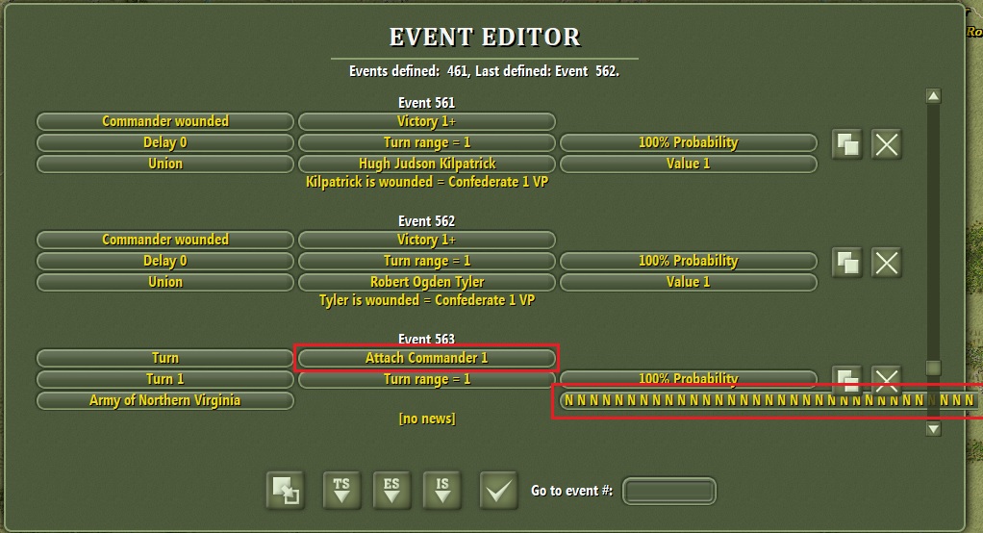Click the bottom toolbar copy-events icon
983x533 pixels.
click(x=286, y=491)
